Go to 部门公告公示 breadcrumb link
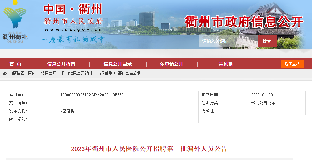Screen dimensions: 312x161 pos(129,73)
